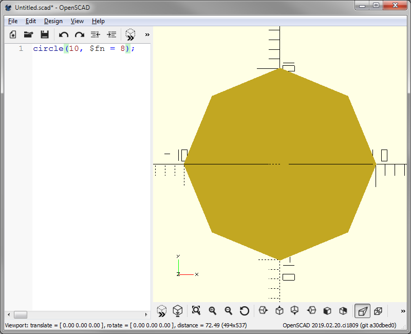Click the View All icon
The image size is (411, 334).
click(x=196, y=310)
